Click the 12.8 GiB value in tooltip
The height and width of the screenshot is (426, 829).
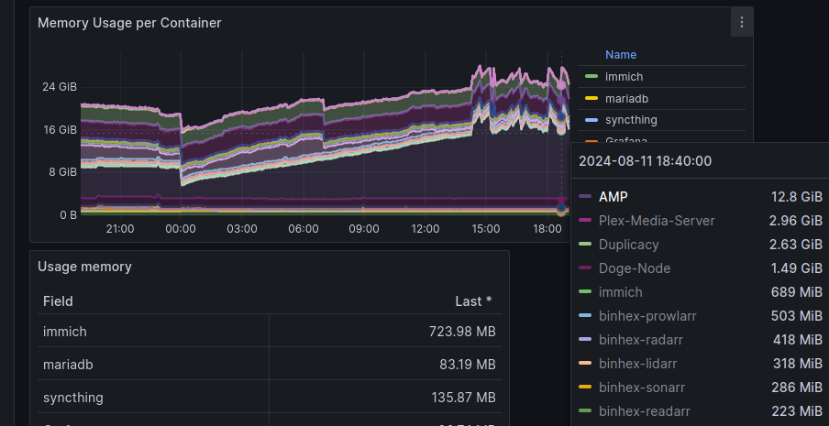(797, 197)
